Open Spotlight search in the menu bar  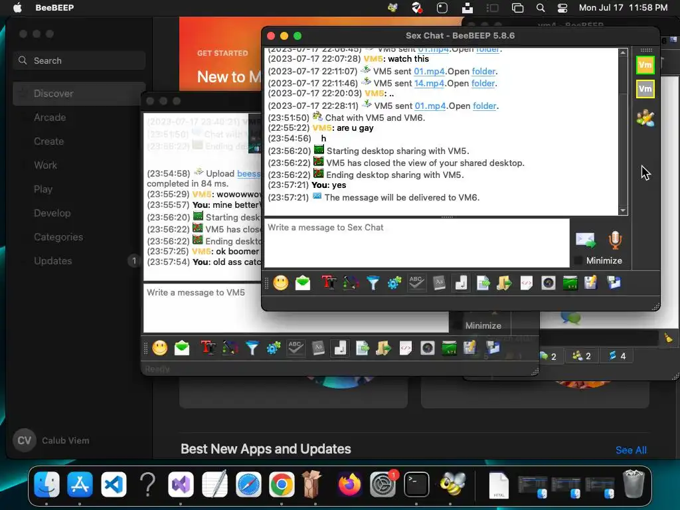pyautogui.click(x=541, y=7)
